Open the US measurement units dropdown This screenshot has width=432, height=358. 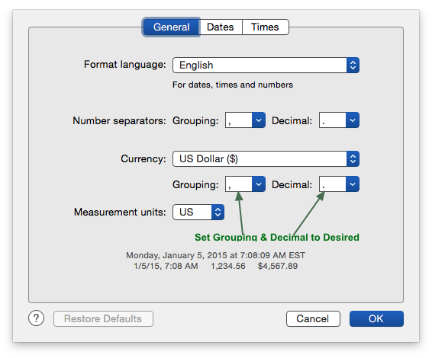click(x=198, y=212)
